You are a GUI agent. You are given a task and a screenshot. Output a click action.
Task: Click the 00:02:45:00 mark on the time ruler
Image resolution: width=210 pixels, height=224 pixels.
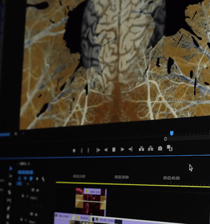171,178
